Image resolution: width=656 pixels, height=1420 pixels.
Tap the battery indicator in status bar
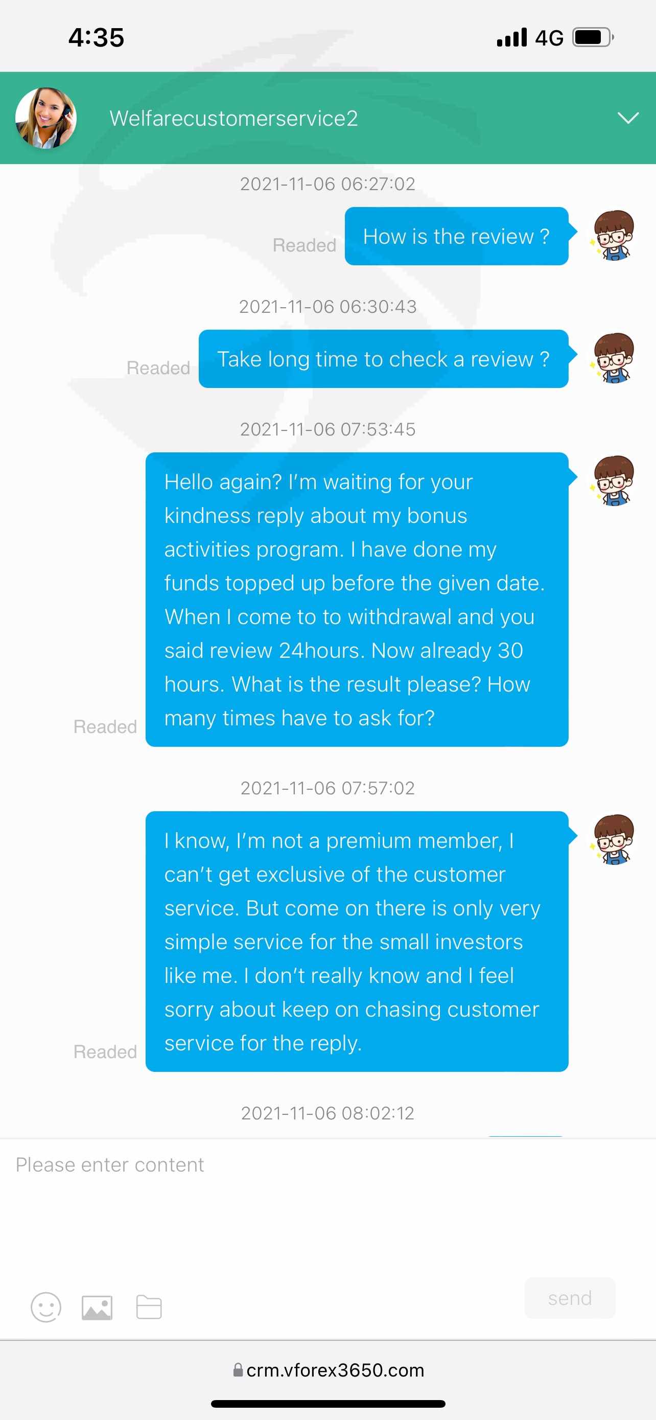(593, 37)
